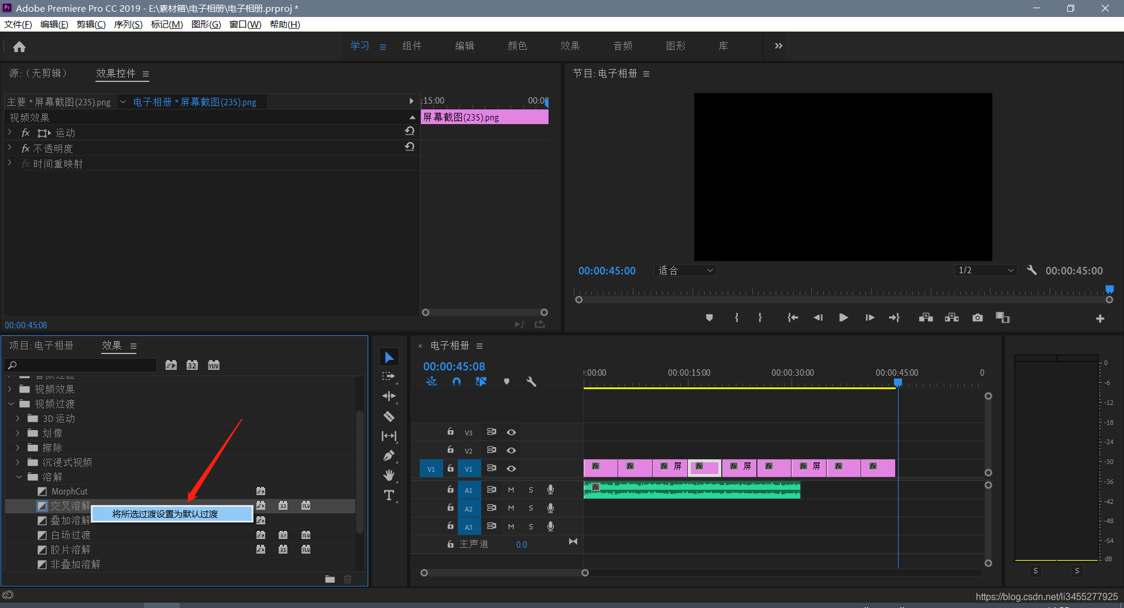Toggle linked selection in timeline
The height and width of the screenshot is (608, 1124).
tap(481, 382)
